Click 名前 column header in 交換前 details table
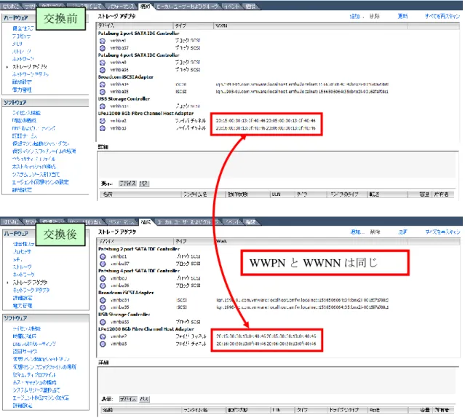The width and height of the screenshot is (465, 418). (141, 194)
